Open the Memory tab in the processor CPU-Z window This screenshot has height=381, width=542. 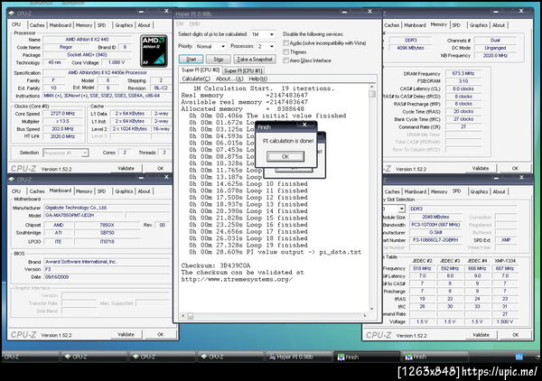click(x=84, y=25)
